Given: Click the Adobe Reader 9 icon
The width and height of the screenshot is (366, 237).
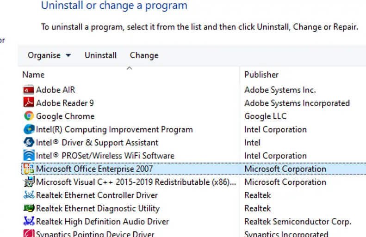Looking at the screenshot, I should 29,103.
